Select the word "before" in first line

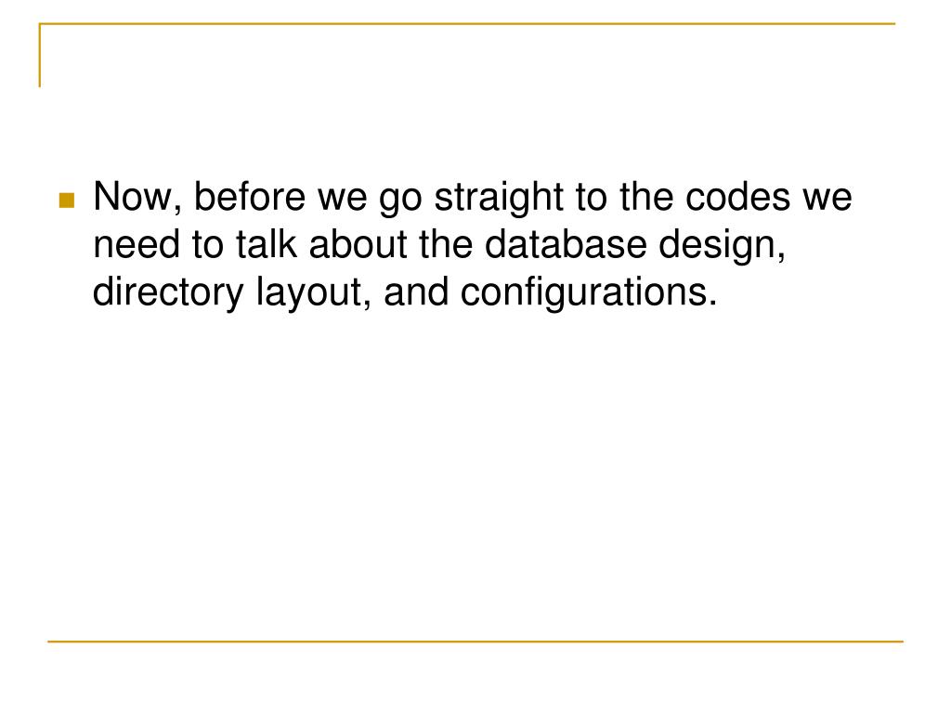249,197
